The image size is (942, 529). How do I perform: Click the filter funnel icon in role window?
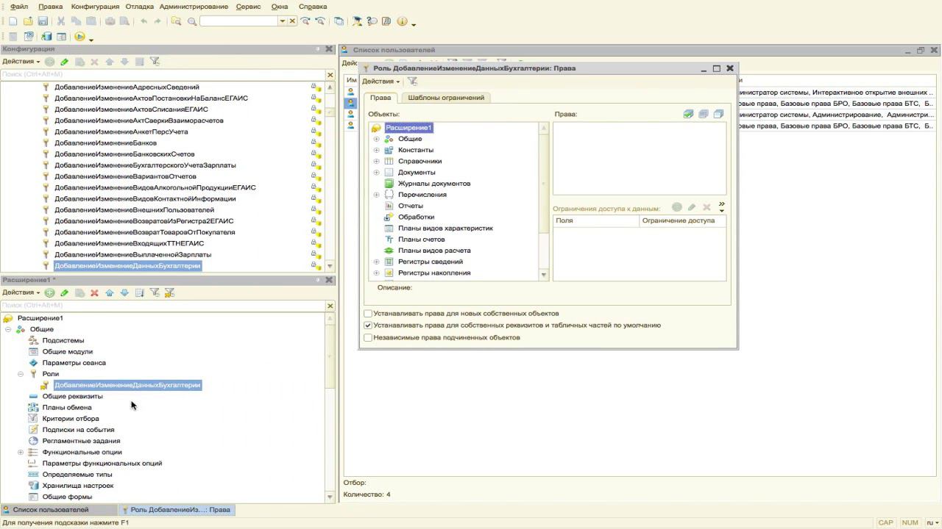click(412, 82)
